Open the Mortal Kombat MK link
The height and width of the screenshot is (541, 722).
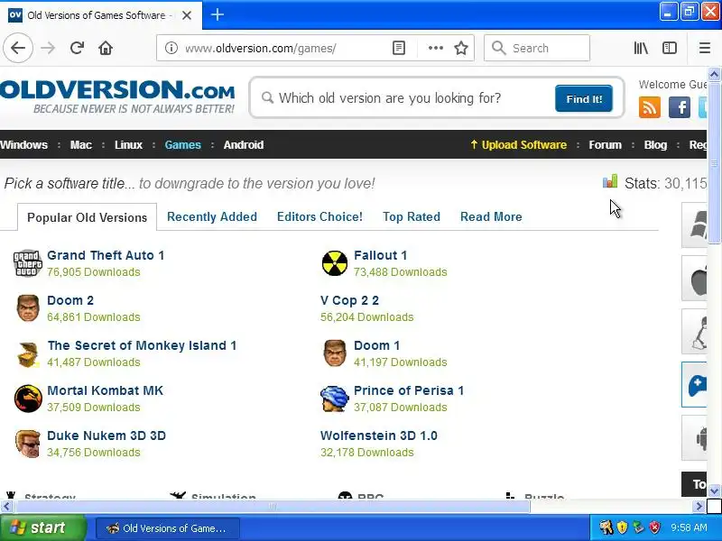click(x=105, y=390)
